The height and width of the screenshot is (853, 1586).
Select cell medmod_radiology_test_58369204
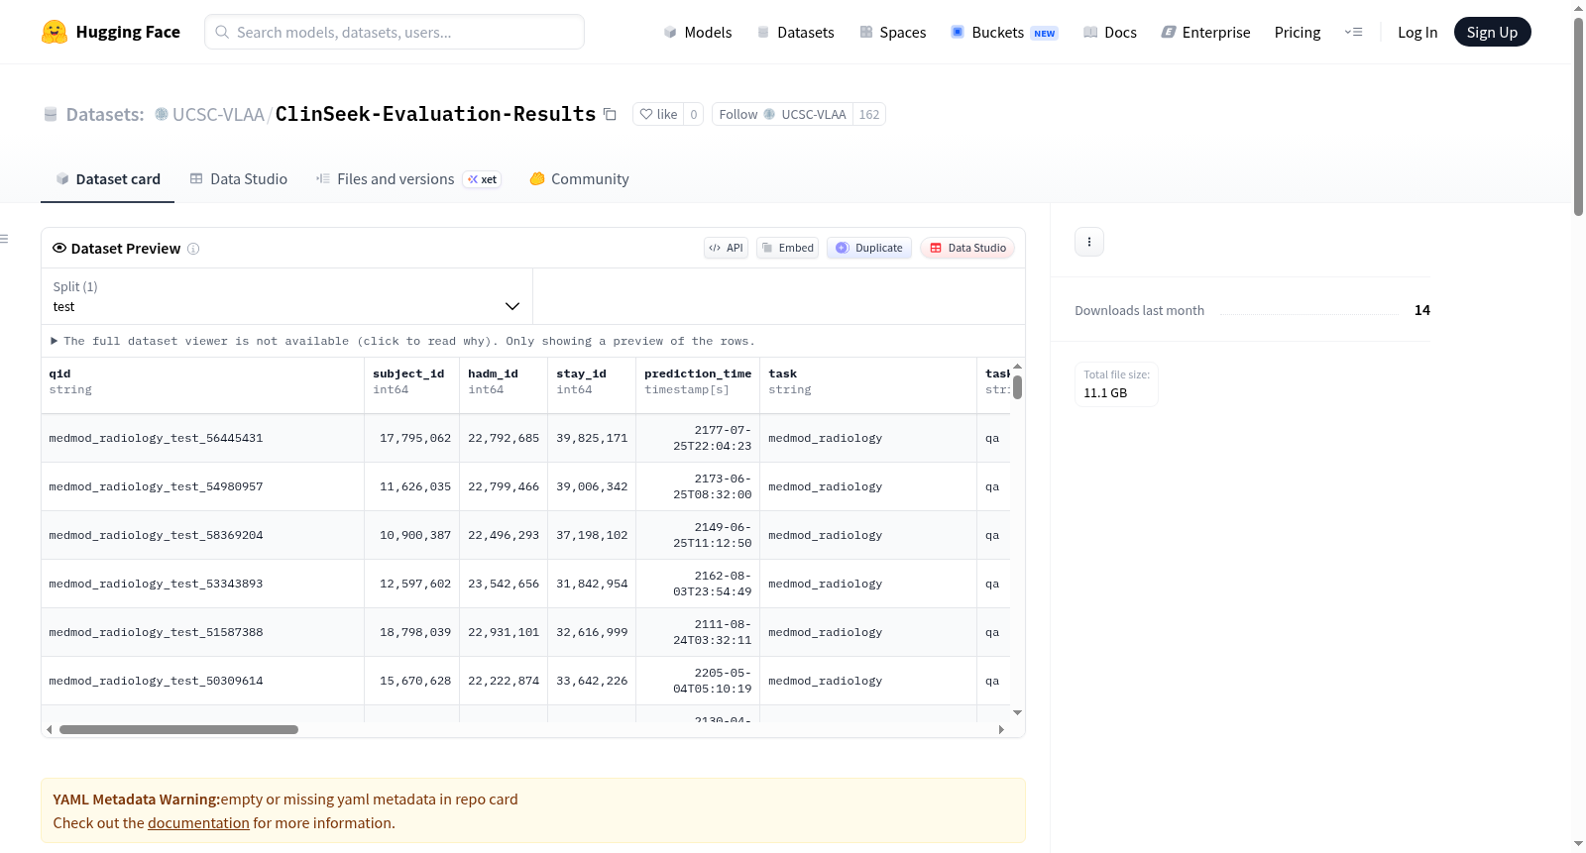202,535
